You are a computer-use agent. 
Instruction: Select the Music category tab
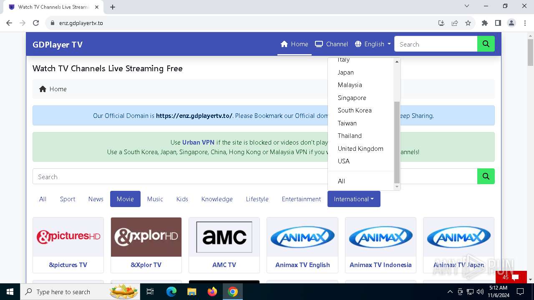pos(155,199)
